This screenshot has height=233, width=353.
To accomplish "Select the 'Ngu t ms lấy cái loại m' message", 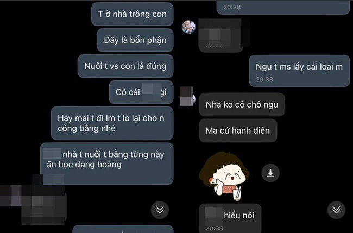I will pos(299,71).
